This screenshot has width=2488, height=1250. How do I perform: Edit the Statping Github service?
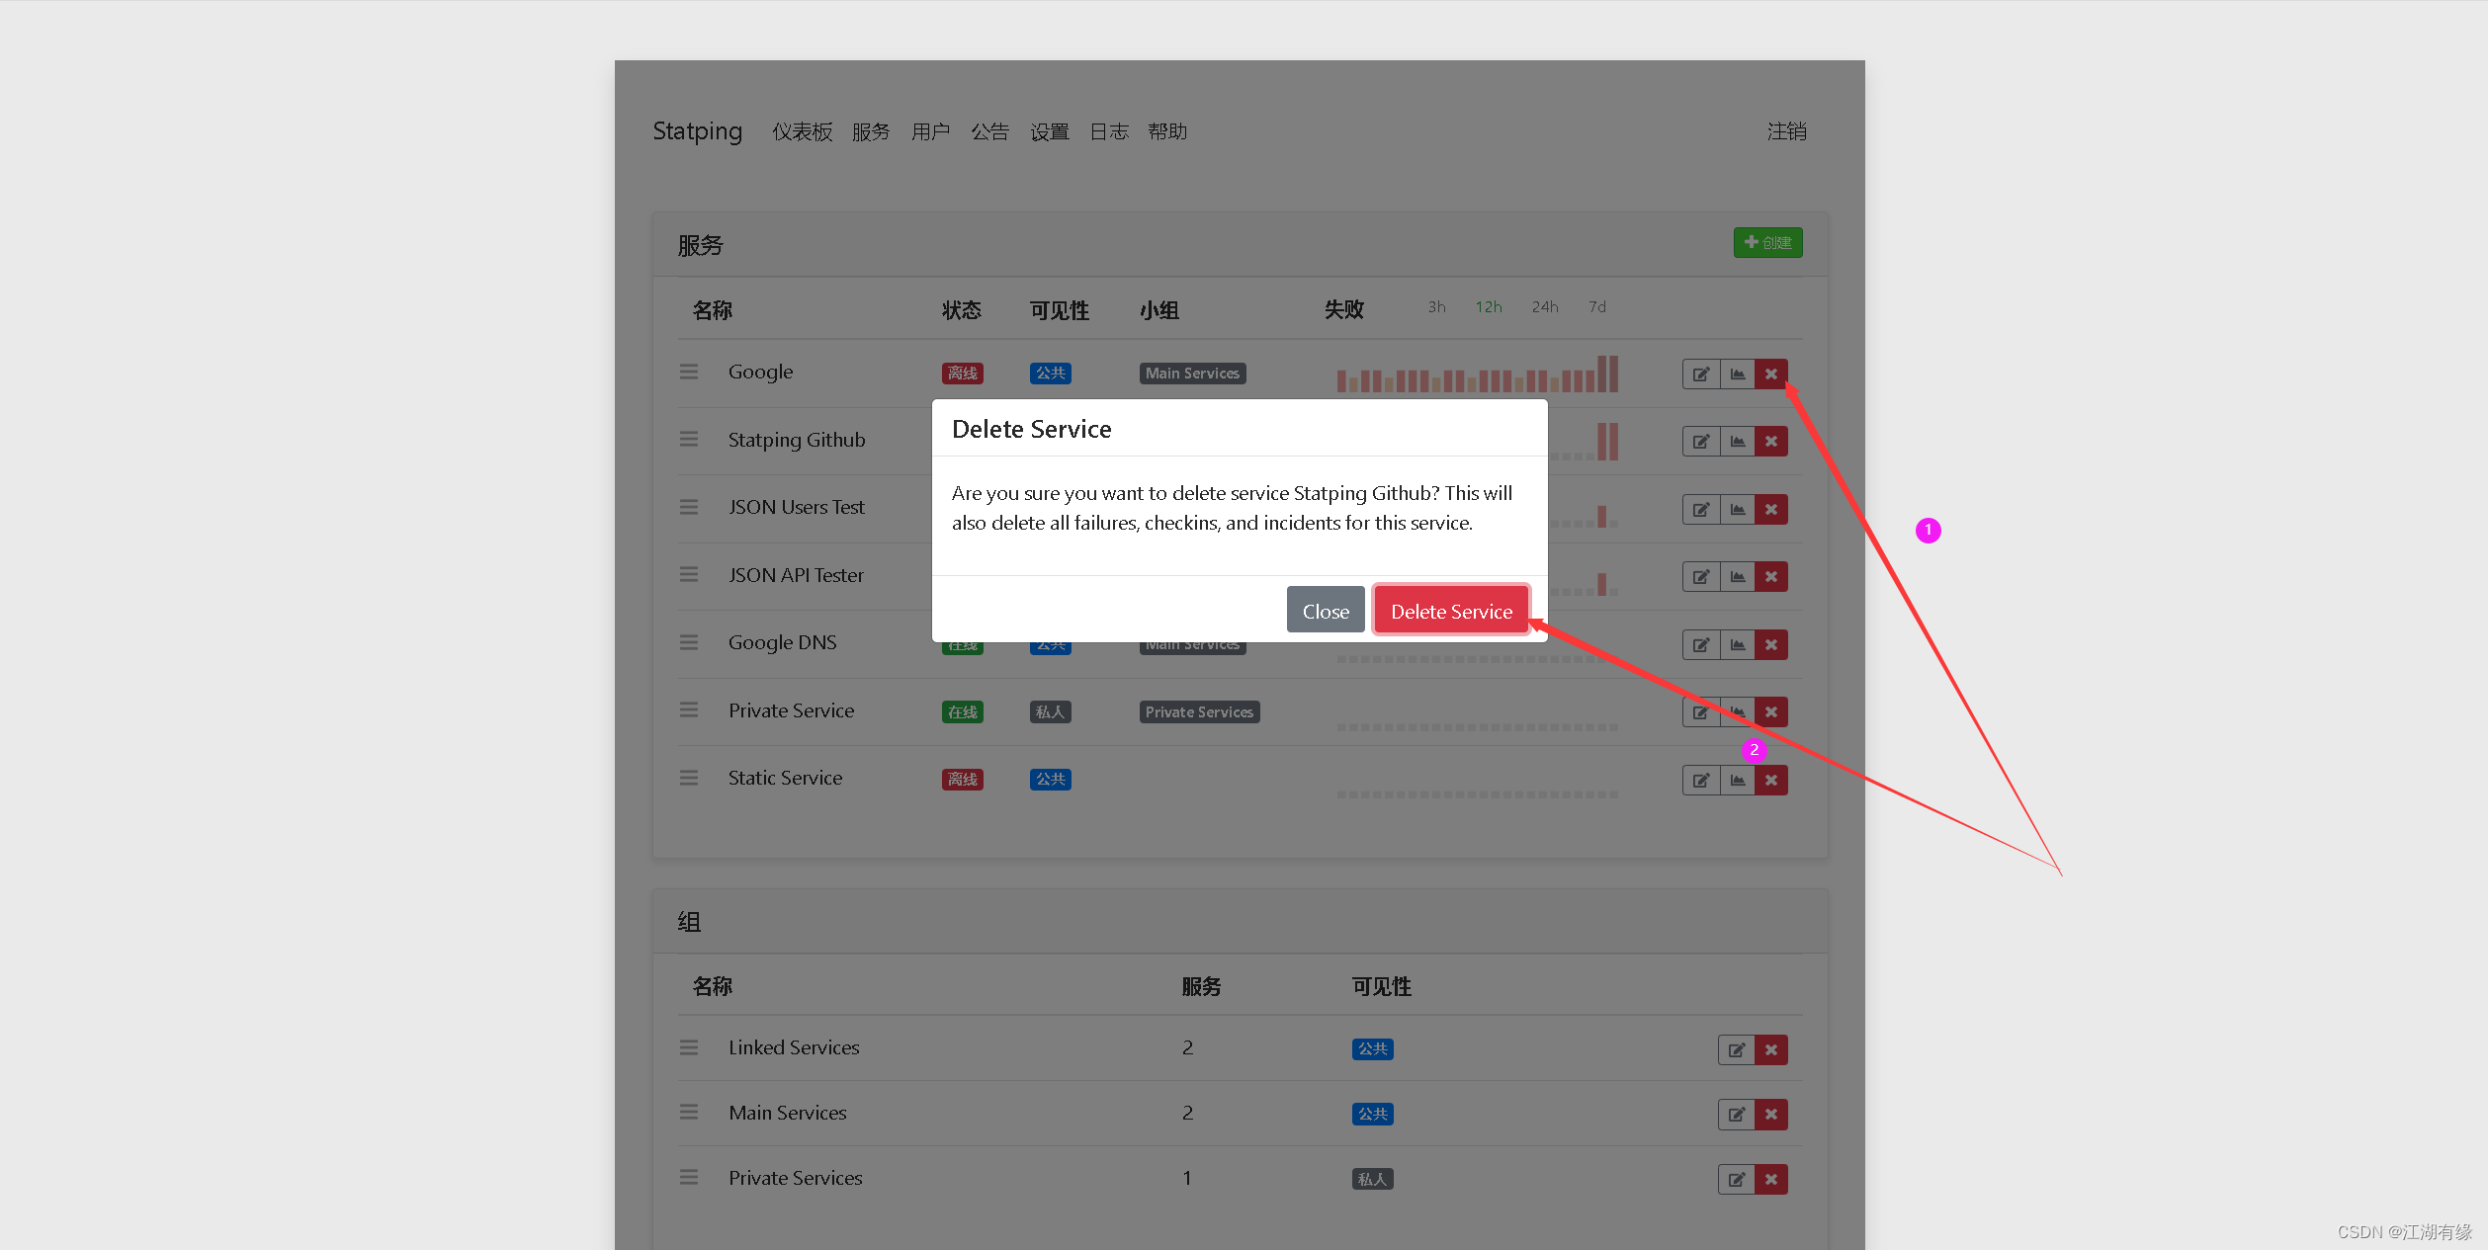coord(1701,442)
